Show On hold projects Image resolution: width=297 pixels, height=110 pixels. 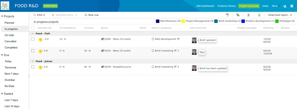(x=9, y=35)
